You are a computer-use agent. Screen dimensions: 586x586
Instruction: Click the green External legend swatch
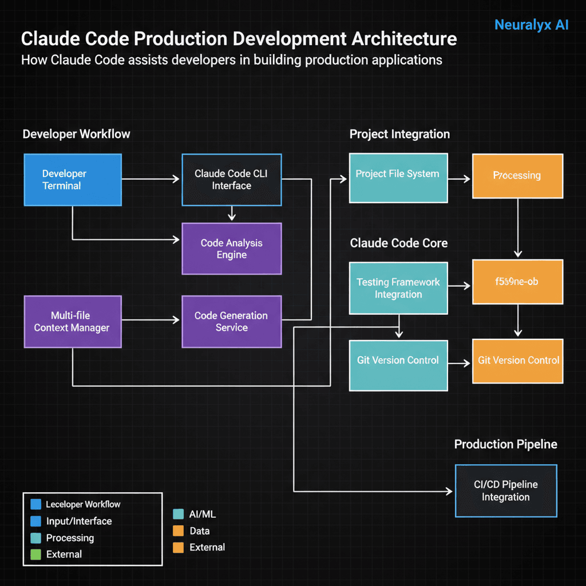click(36, 554)
